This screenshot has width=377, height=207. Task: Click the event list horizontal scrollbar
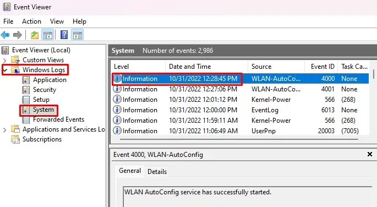(239, 139)
